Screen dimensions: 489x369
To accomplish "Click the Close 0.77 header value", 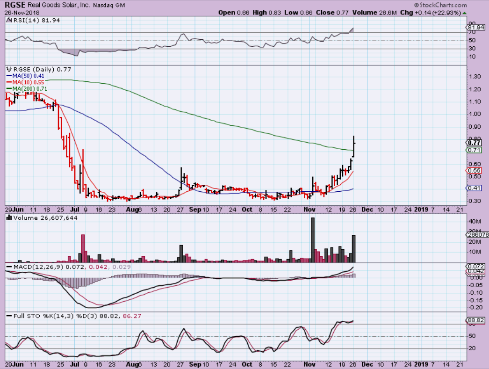I will point(332,13).
